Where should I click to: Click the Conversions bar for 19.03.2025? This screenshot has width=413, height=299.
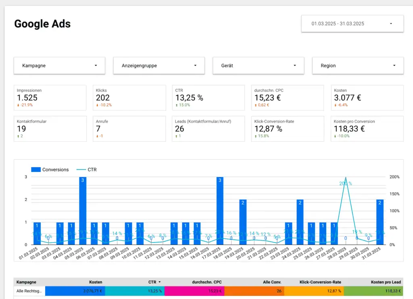[x=243, y=222]
